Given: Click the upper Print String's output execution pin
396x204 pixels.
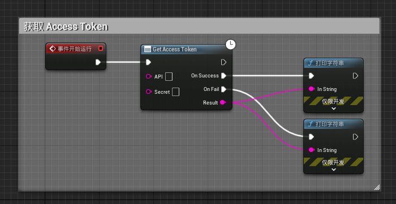Looking at the screenshot, I should 355,76.
